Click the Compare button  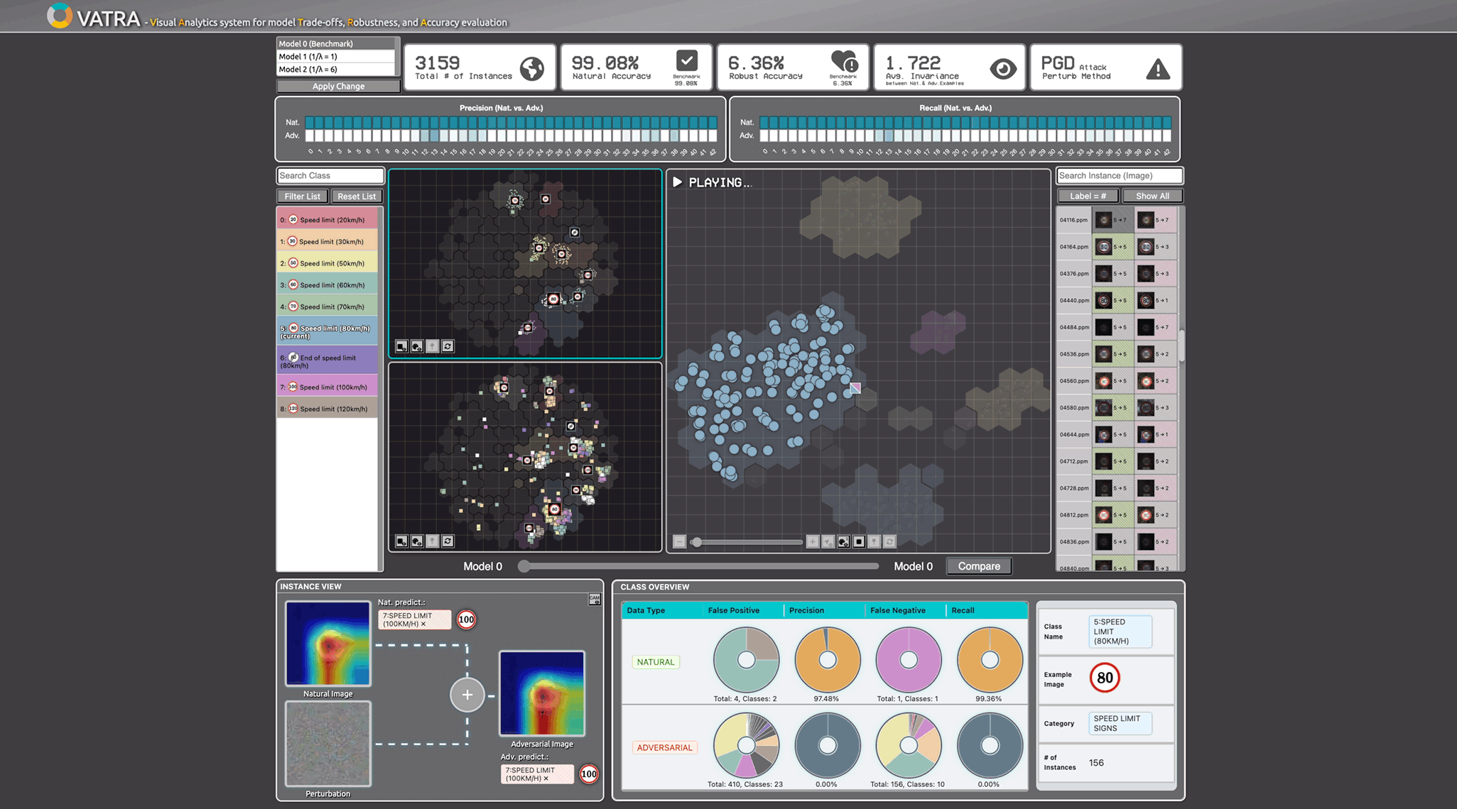[978, 566]
